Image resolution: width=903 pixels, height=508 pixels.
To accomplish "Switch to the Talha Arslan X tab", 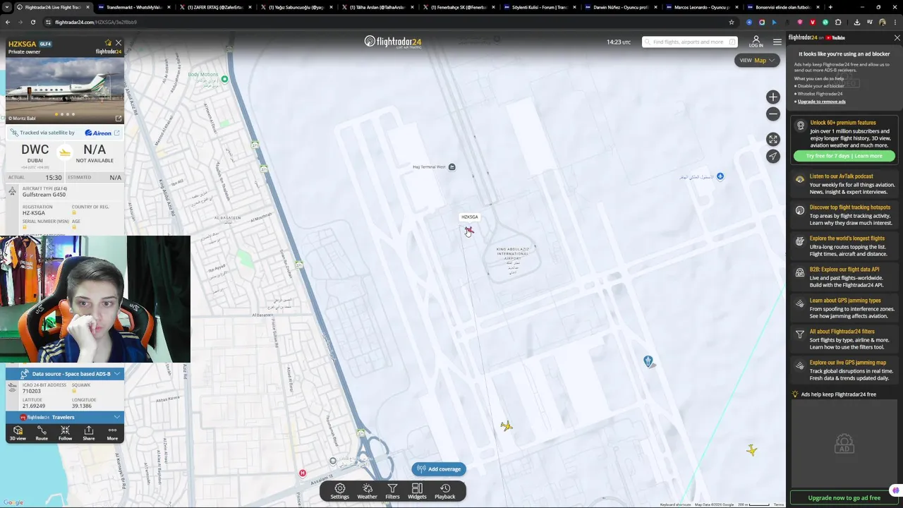I will [377, 7].
